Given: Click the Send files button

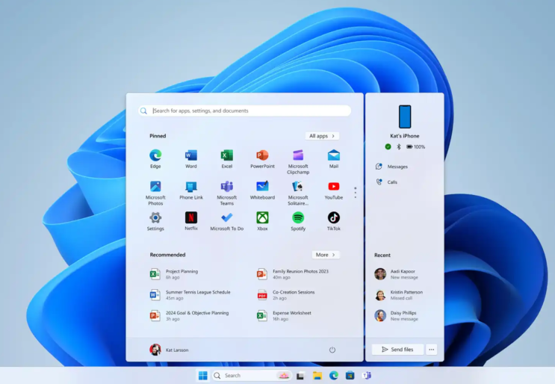Looking at the screenshot, I should point(397,350).
